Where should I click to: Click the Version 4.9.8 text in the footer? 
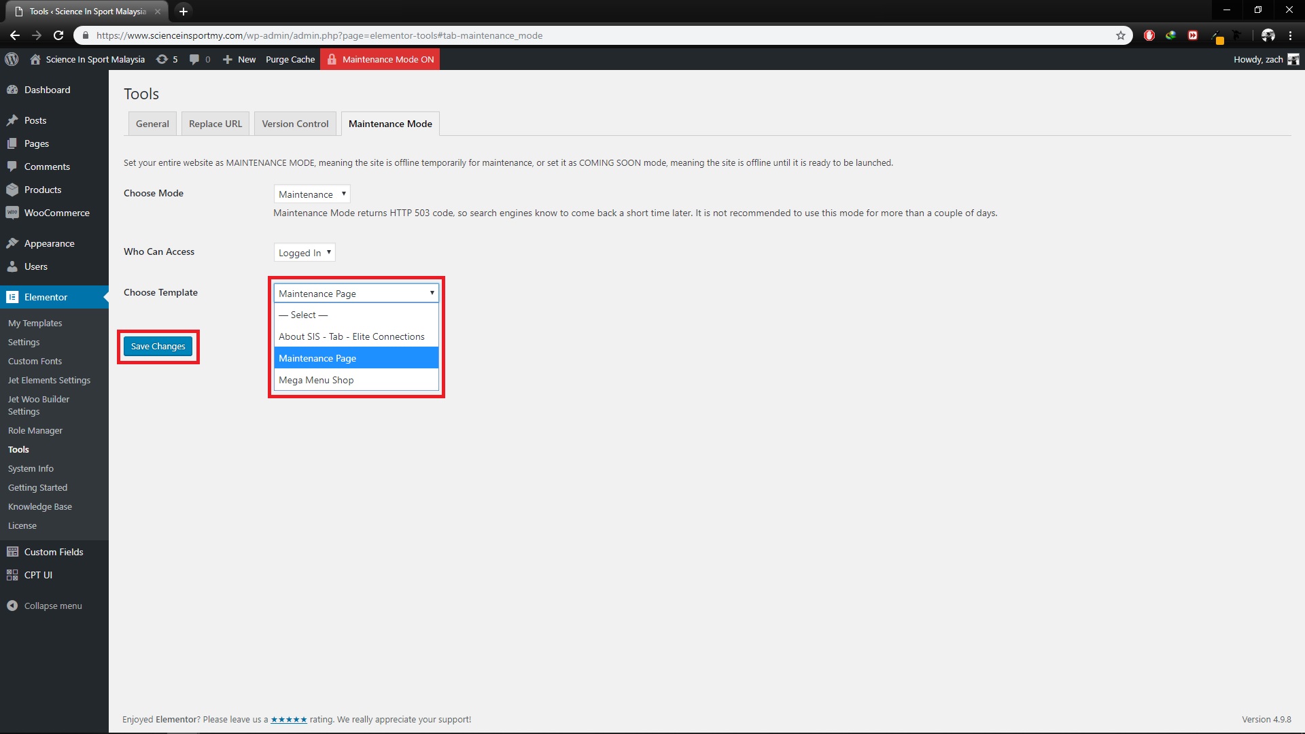tap(1266, 719)
